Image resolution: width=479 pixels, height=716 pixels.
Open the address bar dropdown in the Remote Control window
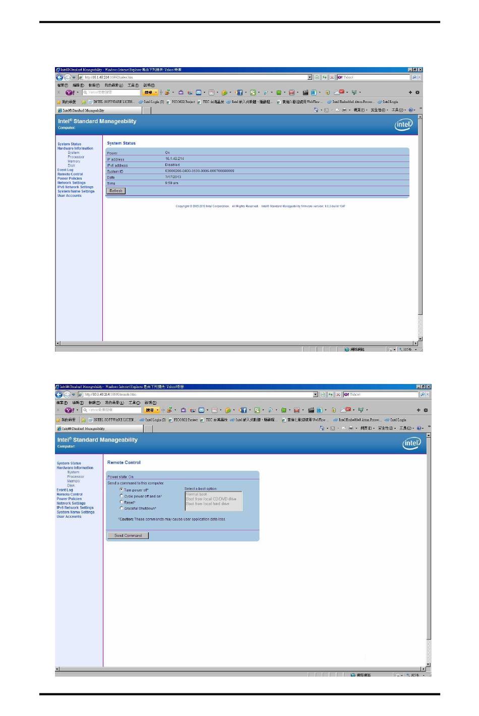click(x=316, y=395)
